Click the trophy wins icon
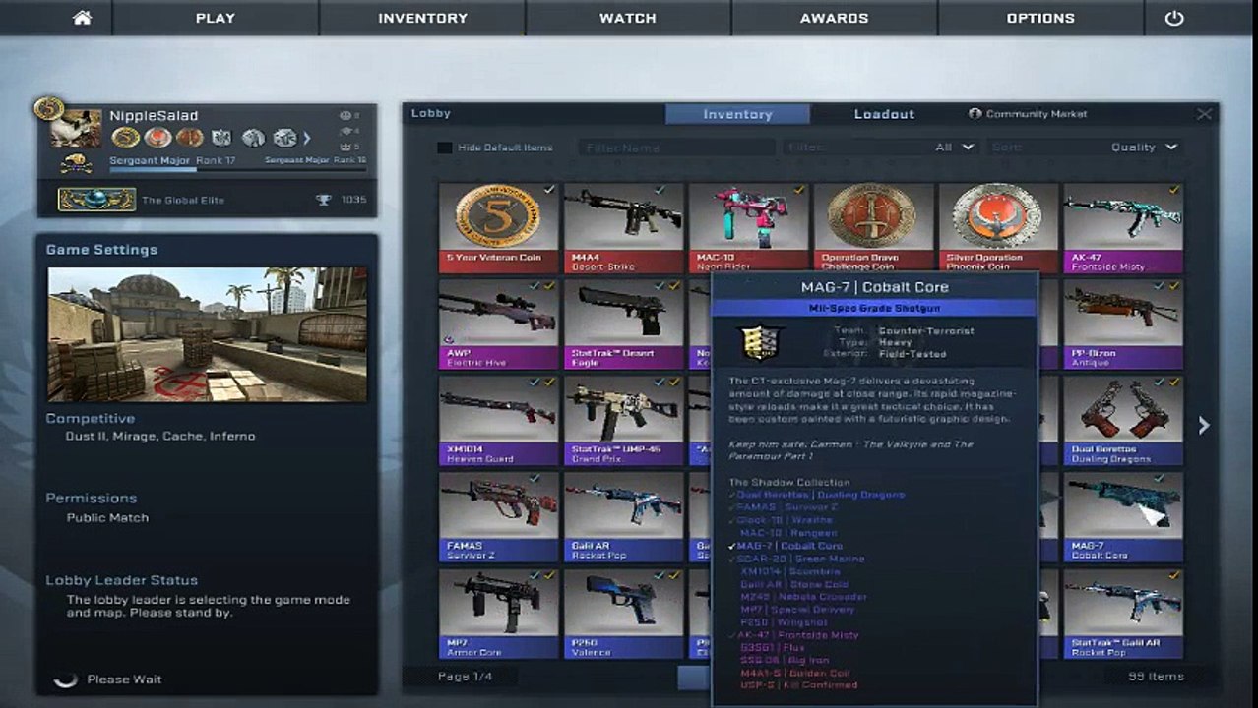Image resolution: width=1258 pixels, height=708 pixels. (324, 200)
